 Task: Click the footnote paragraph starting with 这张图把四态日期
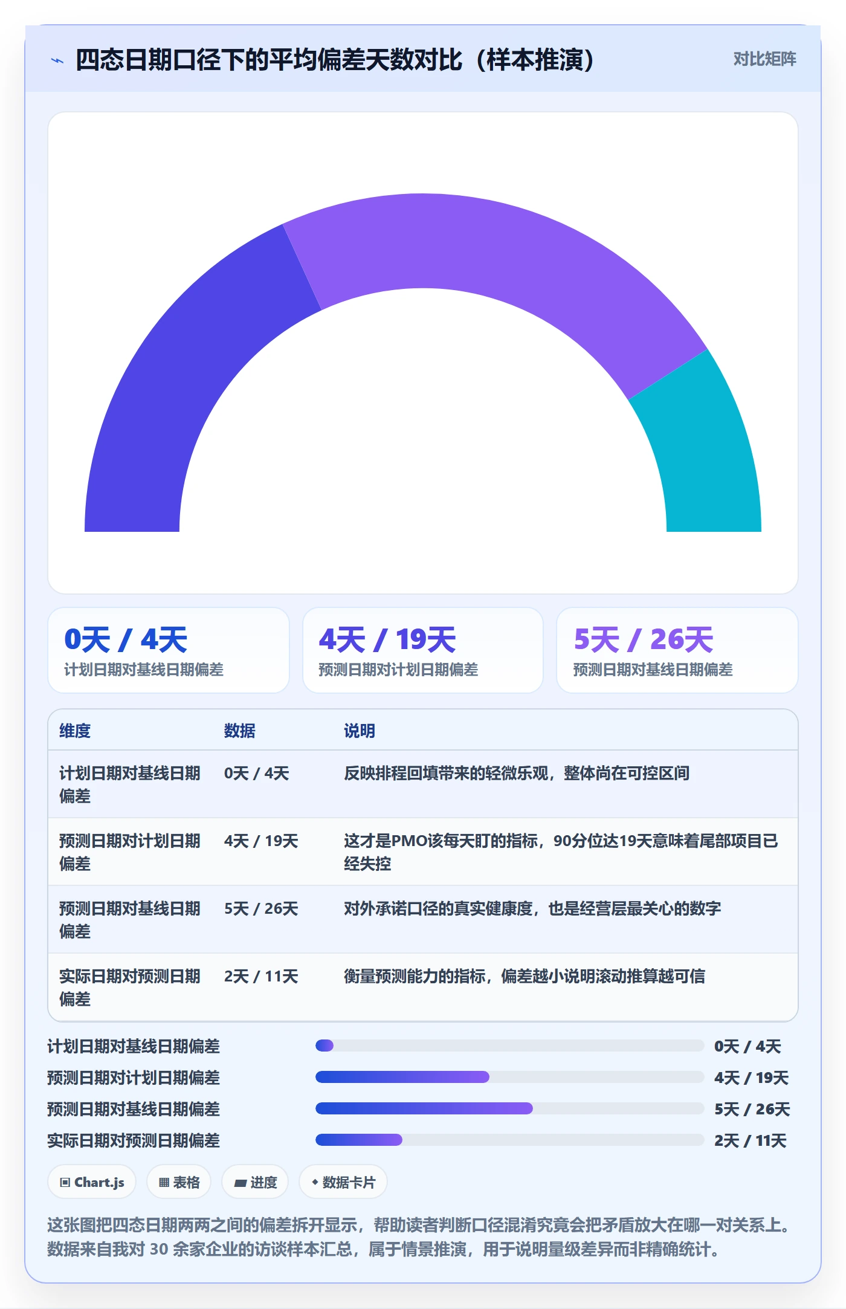419,1236
